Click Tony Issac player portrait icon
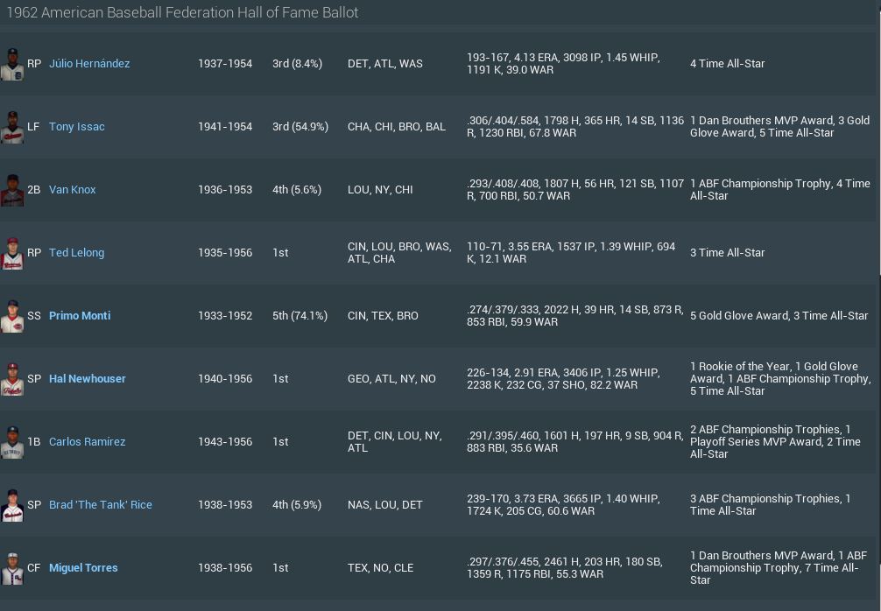Screen dimensions: 881x611 (x=11, y=127)
